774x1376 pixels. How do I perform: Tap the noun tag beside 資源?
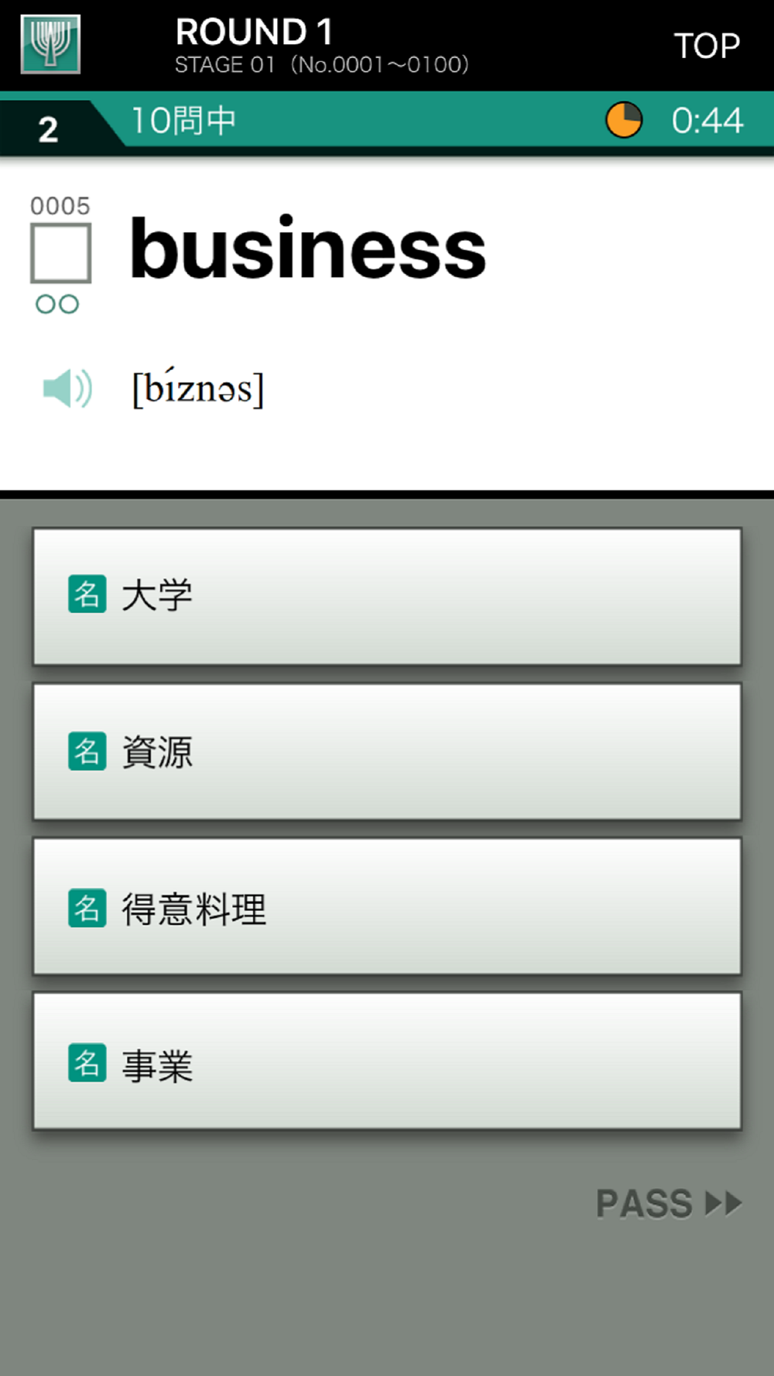tap(87, 751)
